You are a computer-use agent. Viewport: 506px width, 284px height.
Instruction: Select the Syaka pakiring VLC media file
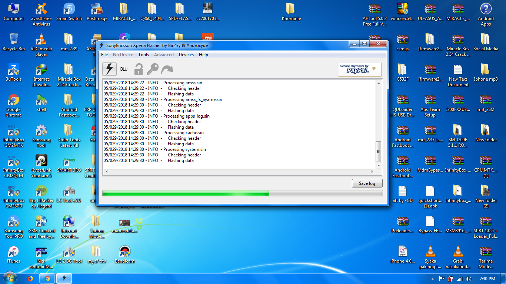(x=430, y=257)
